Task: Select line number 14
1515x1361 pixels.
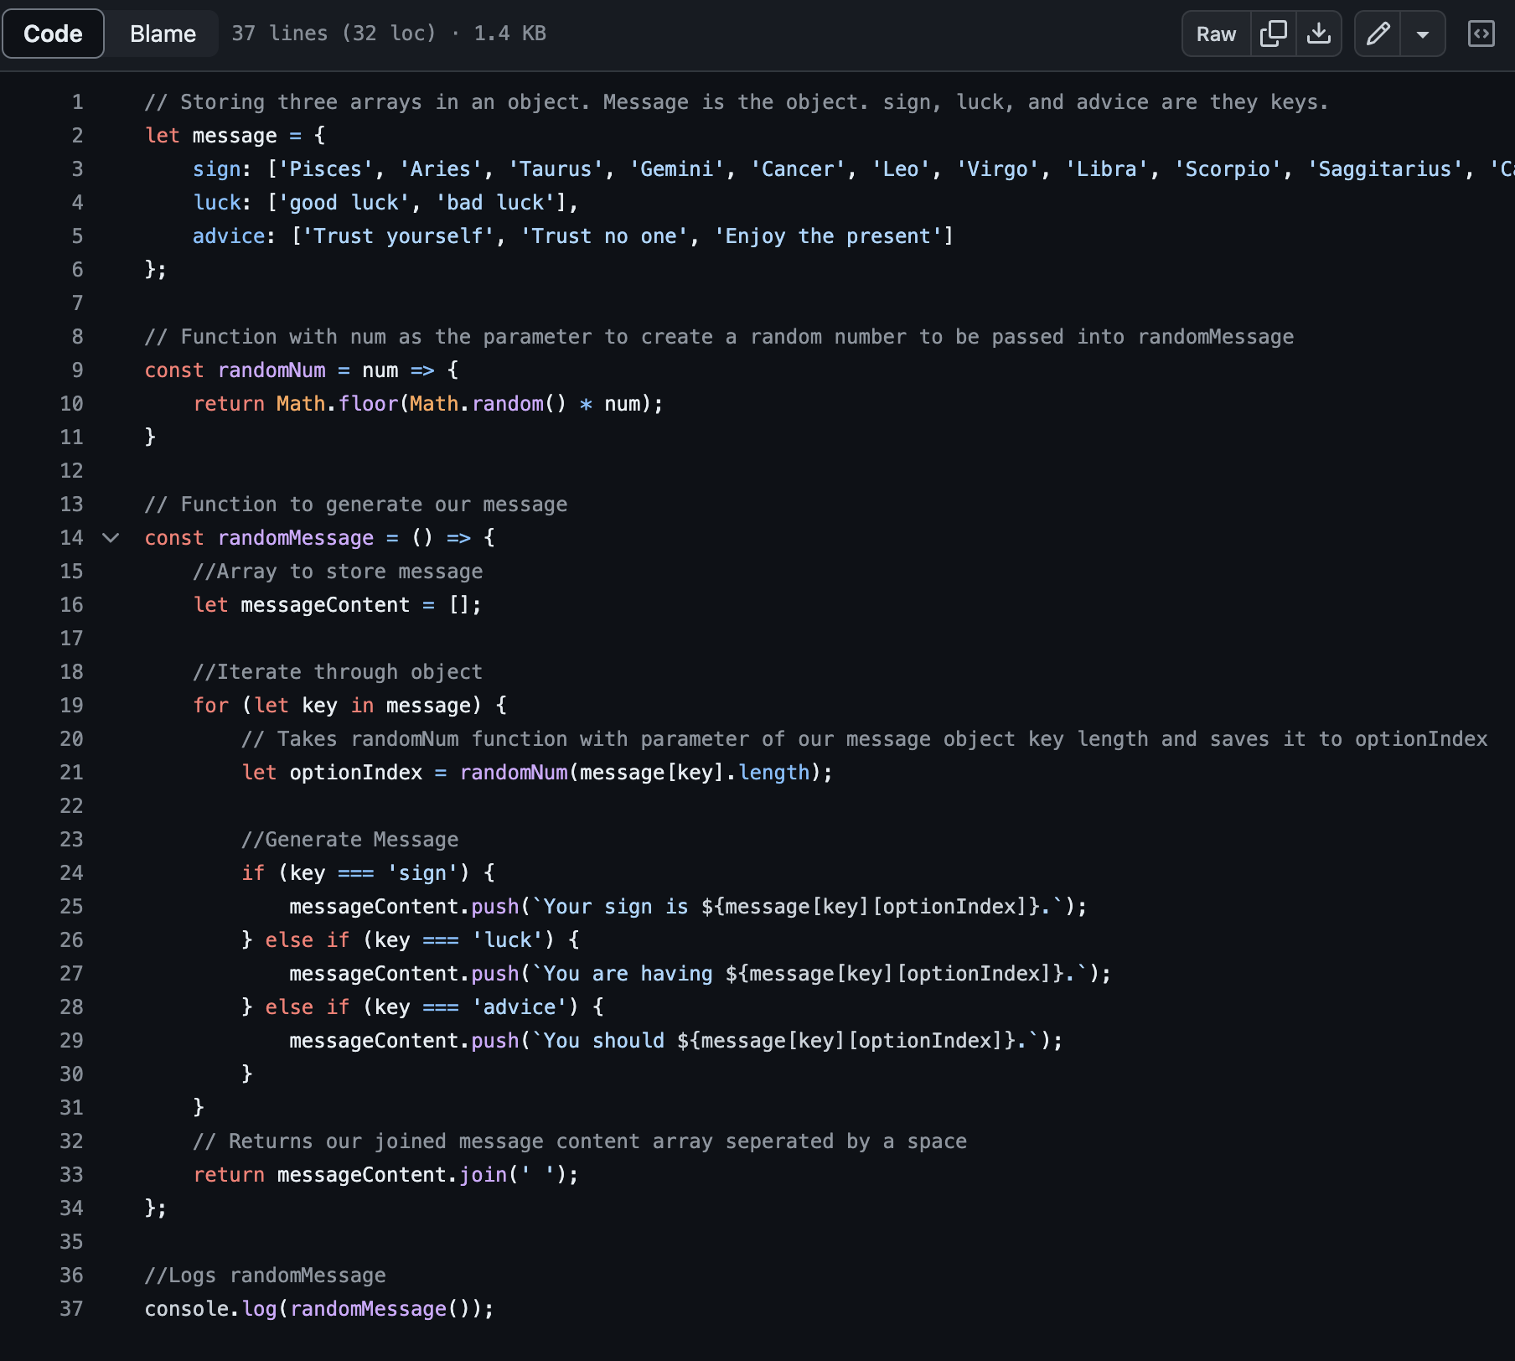Action: coord(71,538)
